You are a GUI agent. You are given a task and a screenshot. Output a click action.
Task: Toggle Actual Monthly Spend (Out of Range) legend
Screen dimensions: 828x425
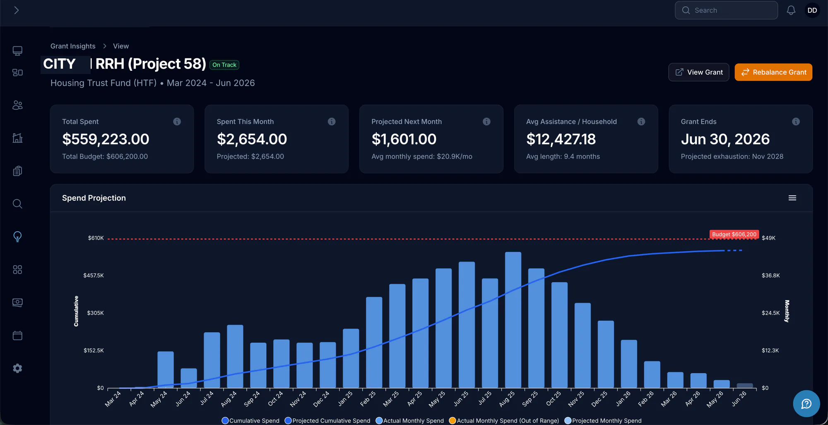tap(504, 420)
